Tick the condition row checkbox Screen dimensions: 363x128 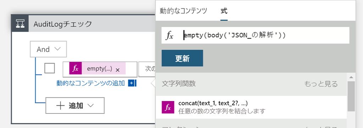[50, 68]
